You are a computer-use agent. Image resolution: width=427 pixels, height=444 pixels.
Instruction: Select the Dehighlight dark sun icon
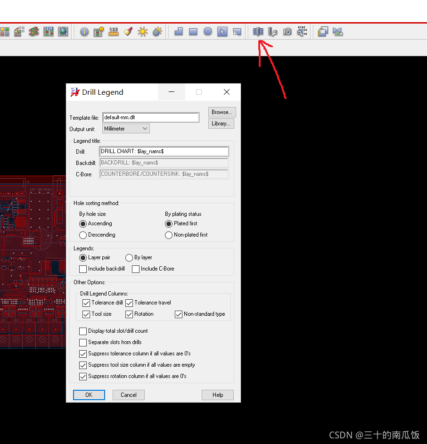(157, 32)
